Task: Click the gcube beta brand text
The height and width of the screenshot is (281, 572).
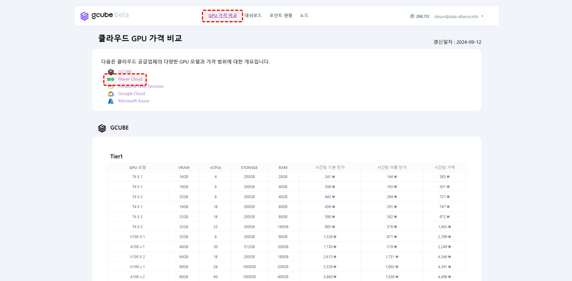Action: pos(110,15)
